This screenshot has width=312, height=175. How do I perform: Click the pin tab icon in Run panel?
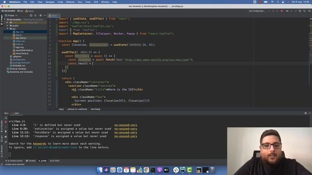point(5,142)
